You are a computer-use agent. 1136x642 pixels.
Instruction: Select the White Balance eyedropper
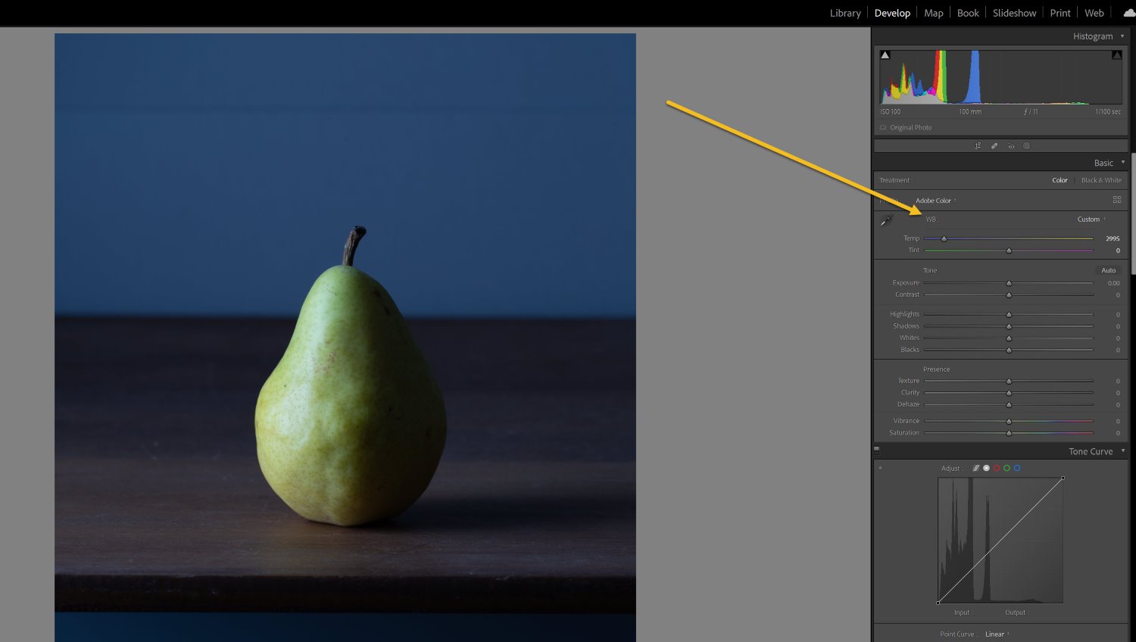click(886, 220)
